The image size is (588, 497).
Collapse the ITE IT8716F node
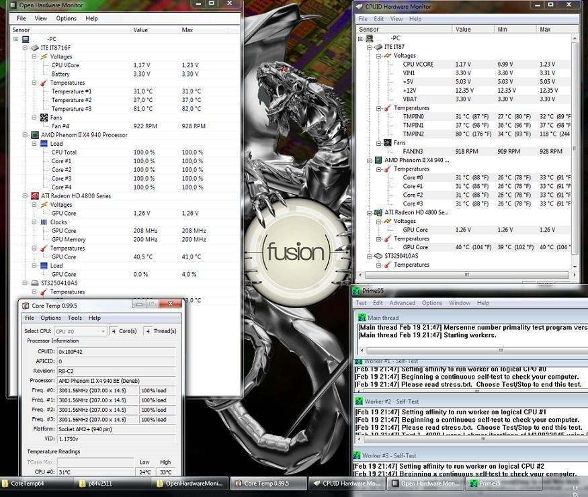coord(25,48)
